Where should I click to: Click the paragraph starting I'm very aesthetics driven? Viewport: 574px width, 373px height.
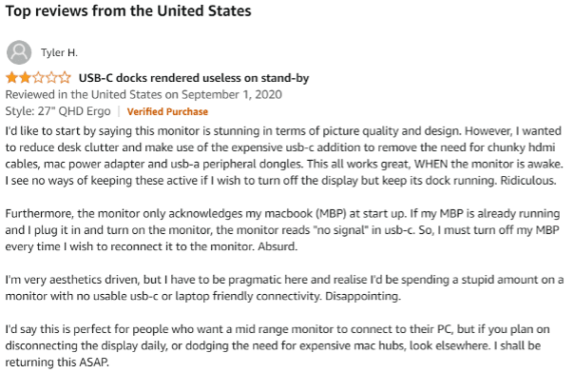(284, 287)
